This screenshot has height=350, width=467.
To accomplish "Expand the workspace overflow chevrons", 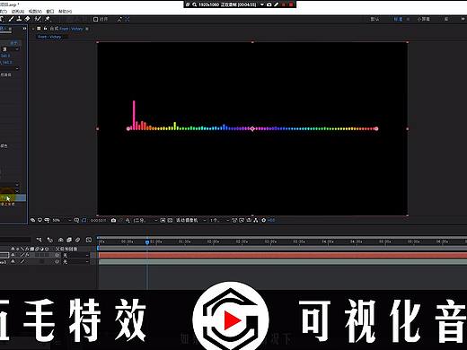I will pos(463,19).
